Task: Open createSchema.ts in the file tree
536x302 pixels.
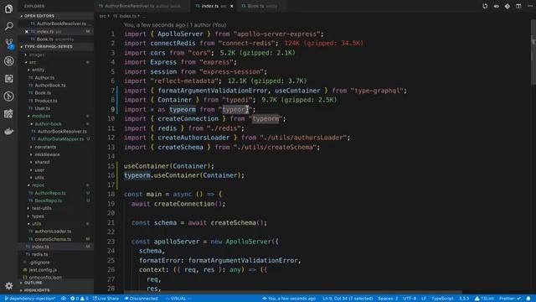Action: pos(55,239)
